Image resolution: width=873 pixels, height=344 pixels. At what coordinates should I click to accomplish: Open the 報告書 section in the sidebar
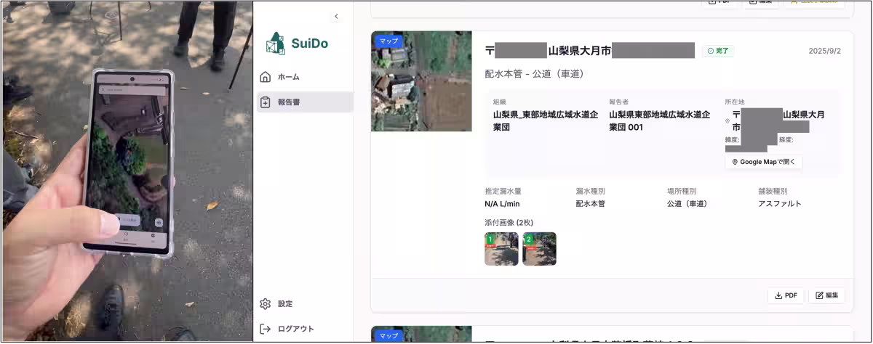click(x=303, y=102)
